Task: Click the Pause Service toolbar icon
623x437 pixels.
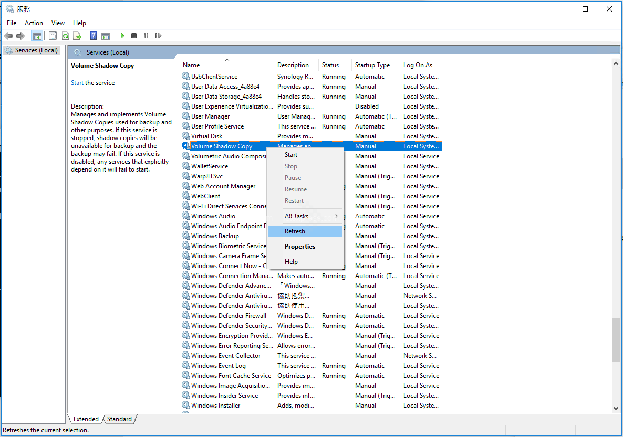Action: [146, 36]
